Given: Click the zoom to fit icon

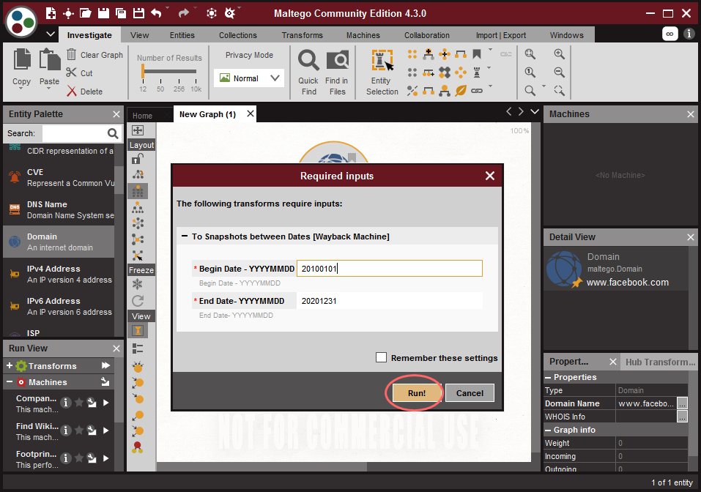Looking at the screenshot, I should (530, 54).
